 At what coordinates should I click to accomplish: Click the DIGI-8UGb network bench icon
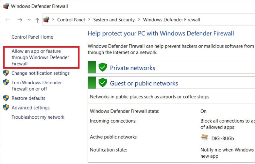(204, 137)
